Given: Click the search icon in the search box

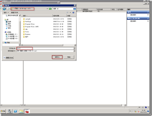Looking at the screenshot, I should pyautogui.click(x=75, y=9).
